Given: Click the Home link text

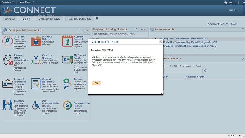Looking at the screenshot, I should (232, 3).
